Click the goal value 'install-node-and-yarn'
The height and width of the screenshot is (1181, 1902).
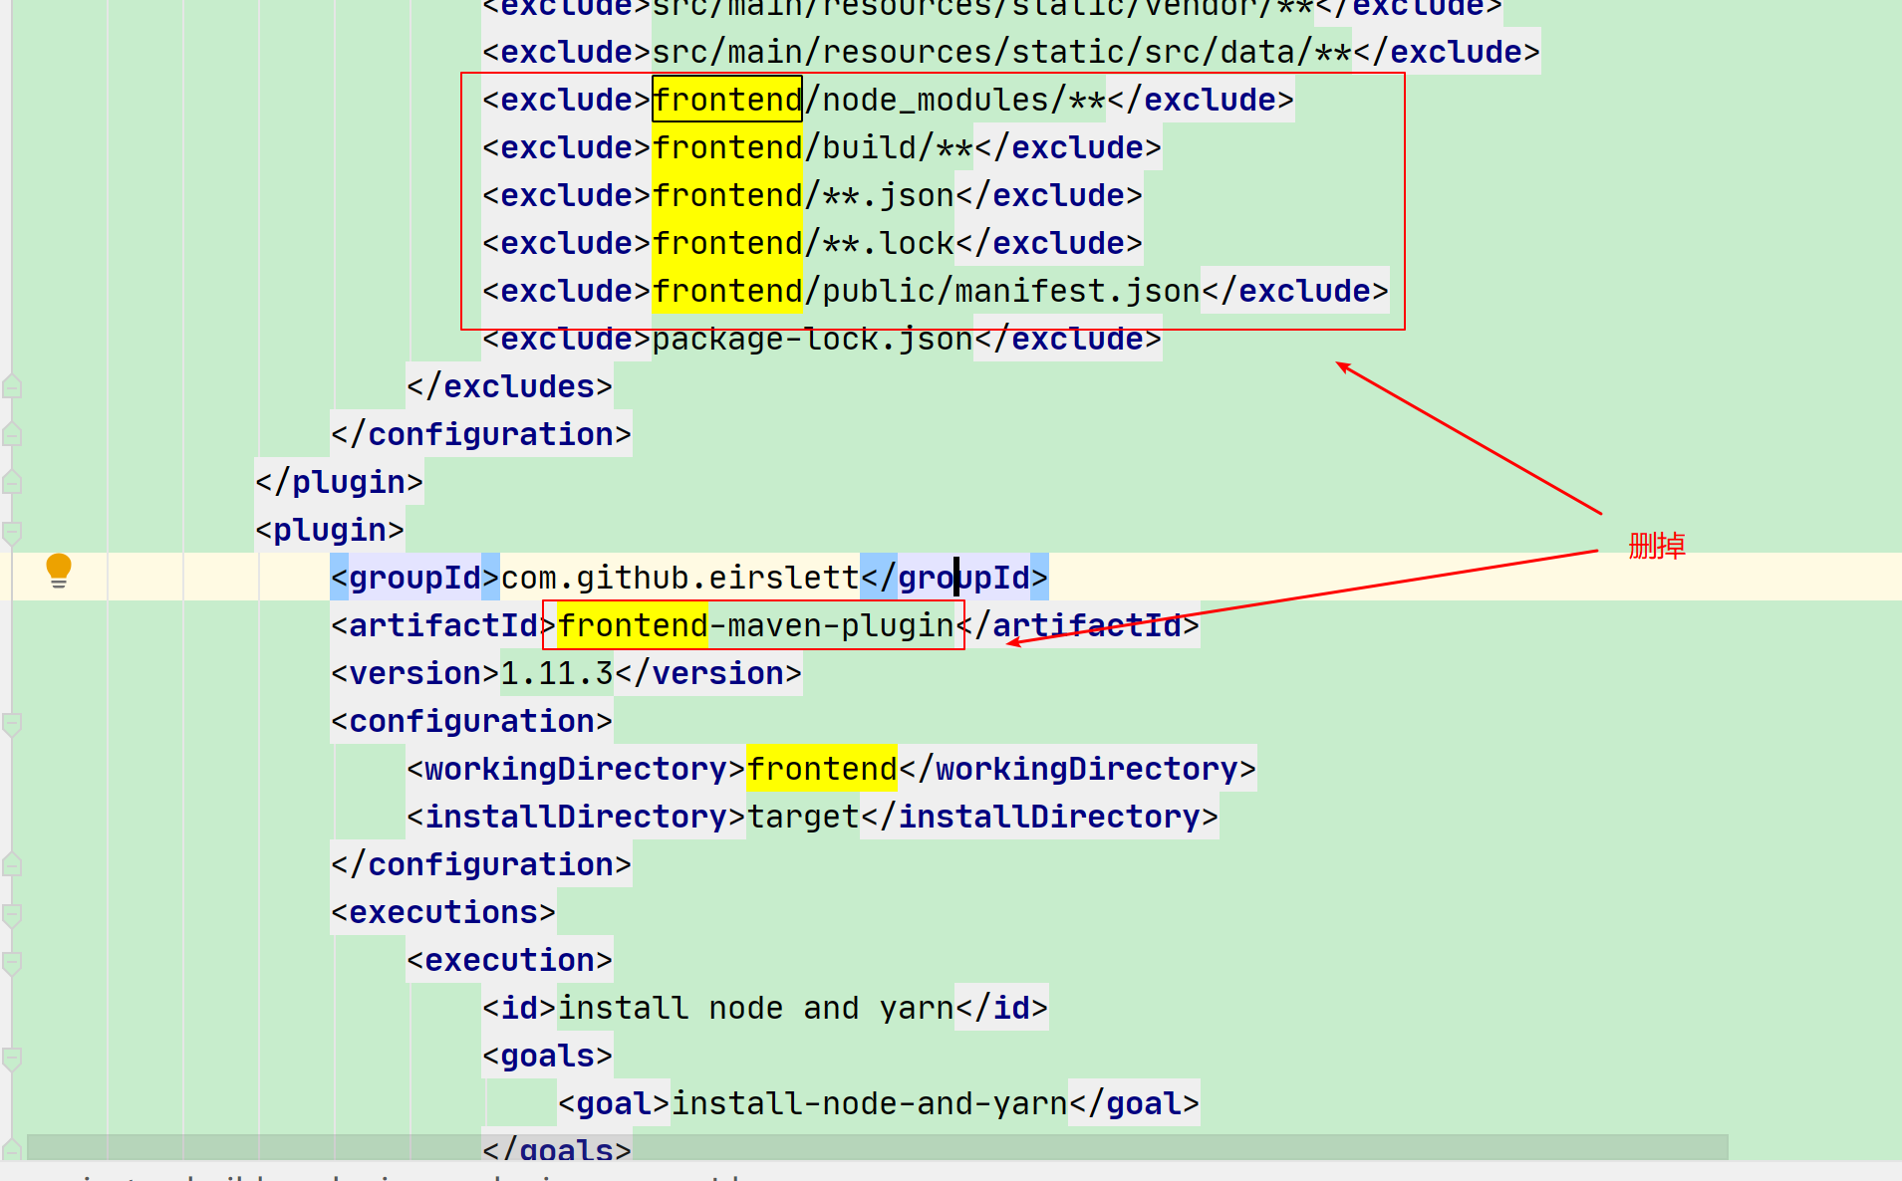coord(869,1103)
